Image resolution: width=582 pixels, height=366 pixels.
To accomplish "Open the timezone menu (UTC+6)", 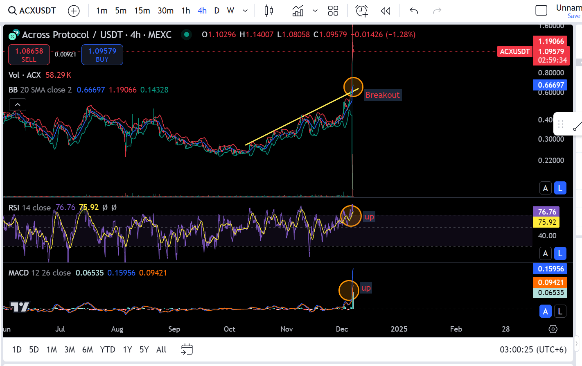I will click(533, 350).
